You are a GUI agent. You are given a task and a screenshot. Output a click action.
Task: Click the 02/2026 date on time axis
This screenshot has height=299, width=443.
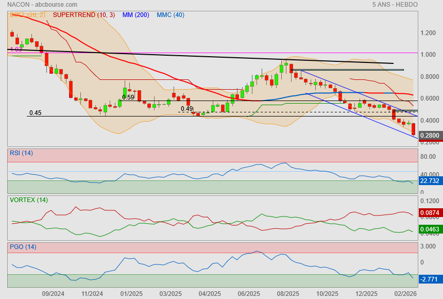405,294
